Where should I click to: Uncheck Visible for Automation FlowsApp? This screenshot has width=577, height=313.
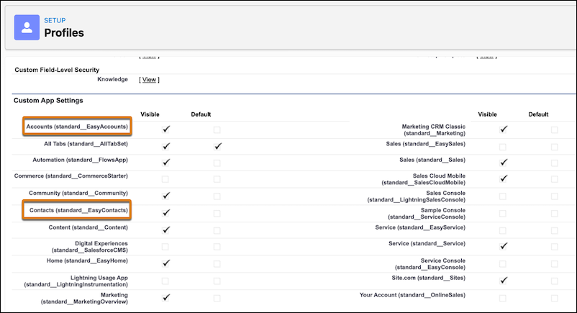pyautogui.click(x=166, y=163)
